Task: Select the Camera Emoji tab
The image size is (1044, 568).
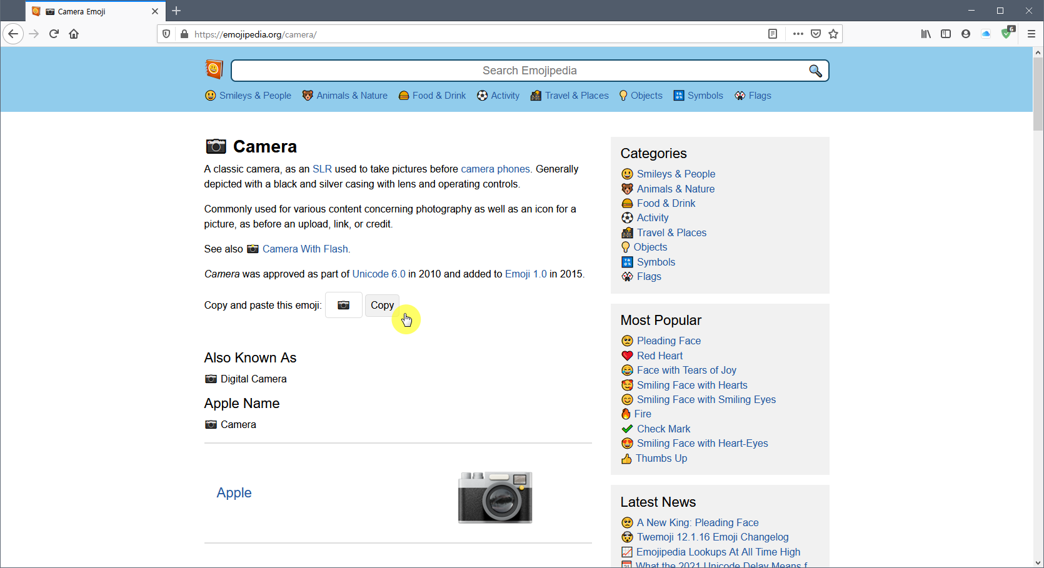Action: coord(95,11)
